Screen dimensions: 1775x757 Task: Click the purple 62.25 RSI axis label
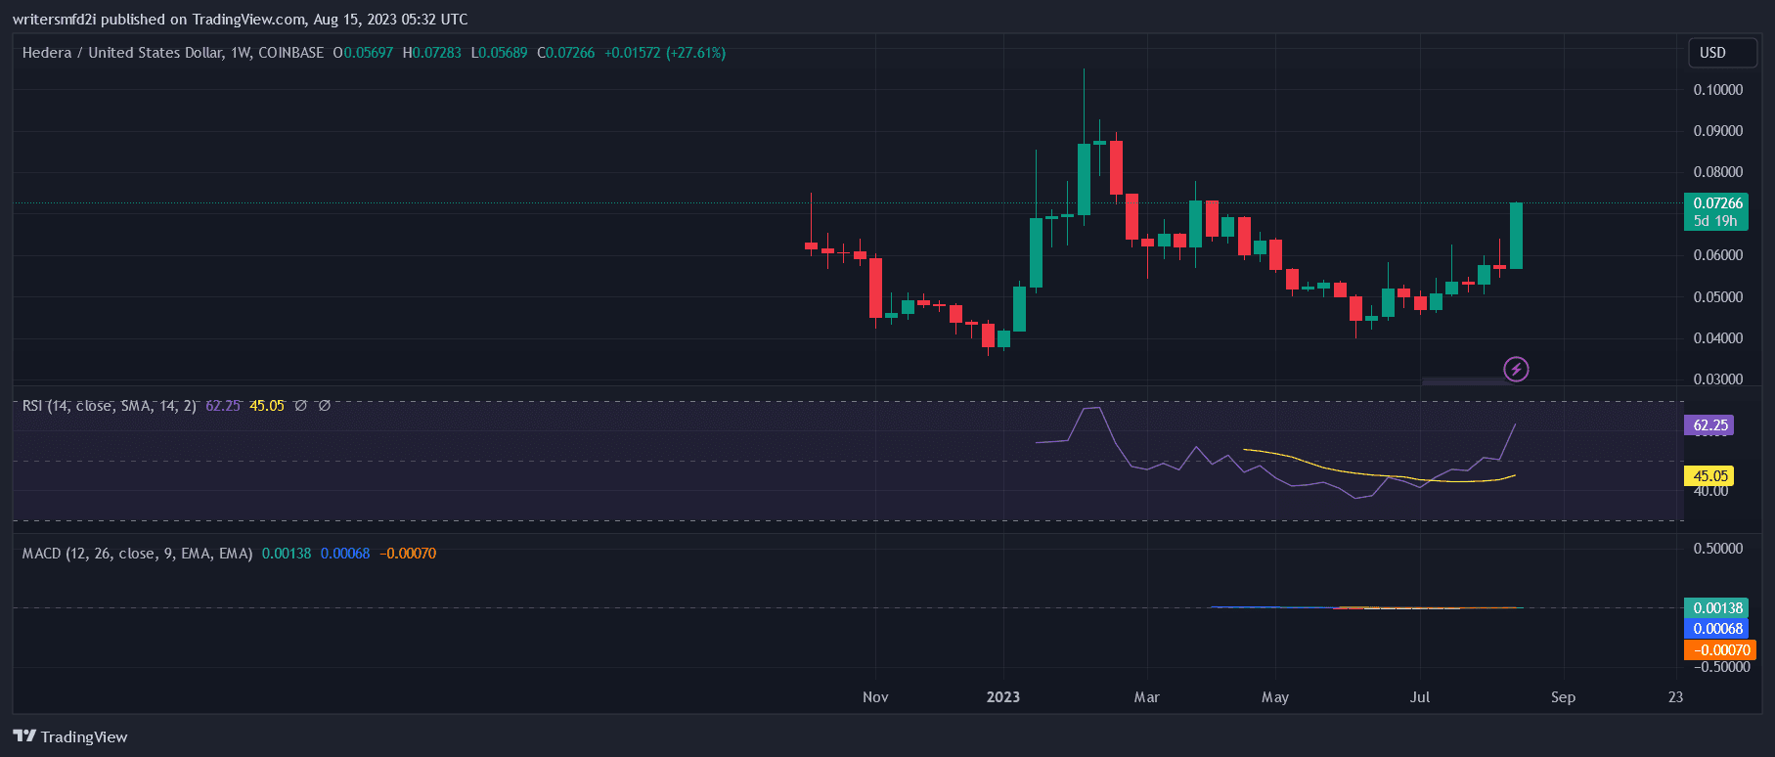point(1709,425)
